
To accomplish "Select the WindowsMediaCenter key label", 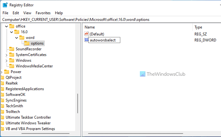I will [x=34, y=66].
